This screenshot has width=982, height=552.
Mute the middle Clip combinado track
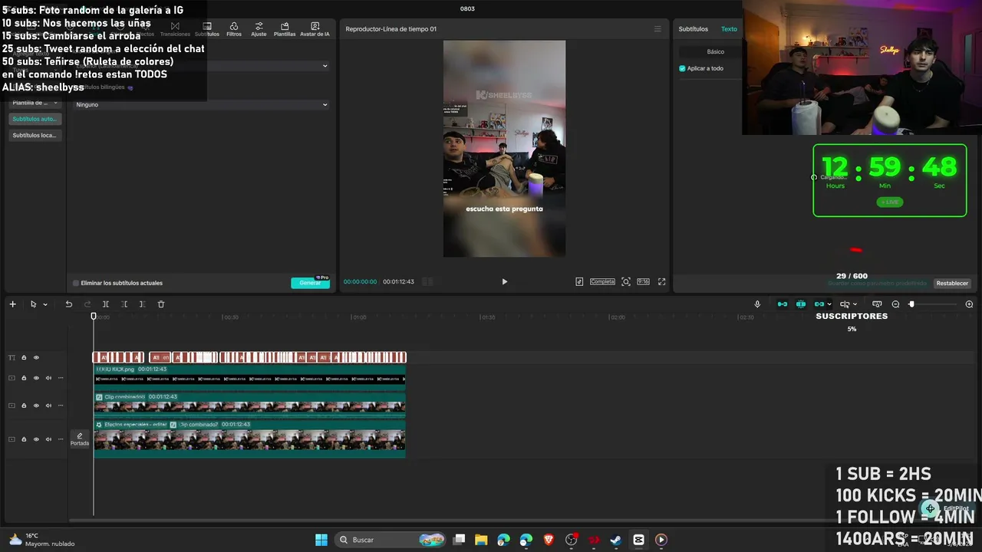48,406
